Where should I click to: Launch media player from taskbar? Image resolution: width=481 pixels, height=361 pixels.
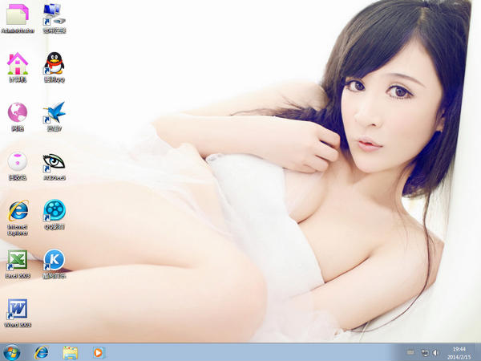coord(99,352)
